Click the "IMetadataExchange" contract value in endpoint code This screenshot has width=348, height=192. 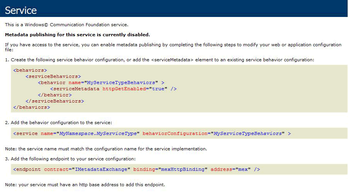101,169
